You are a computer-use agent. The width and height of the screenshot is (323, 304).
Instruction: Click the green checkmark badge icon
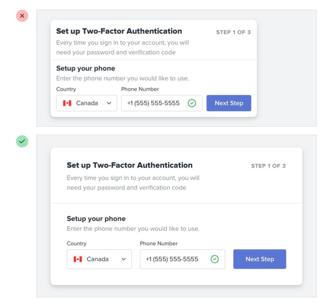(x=22, y=141)
